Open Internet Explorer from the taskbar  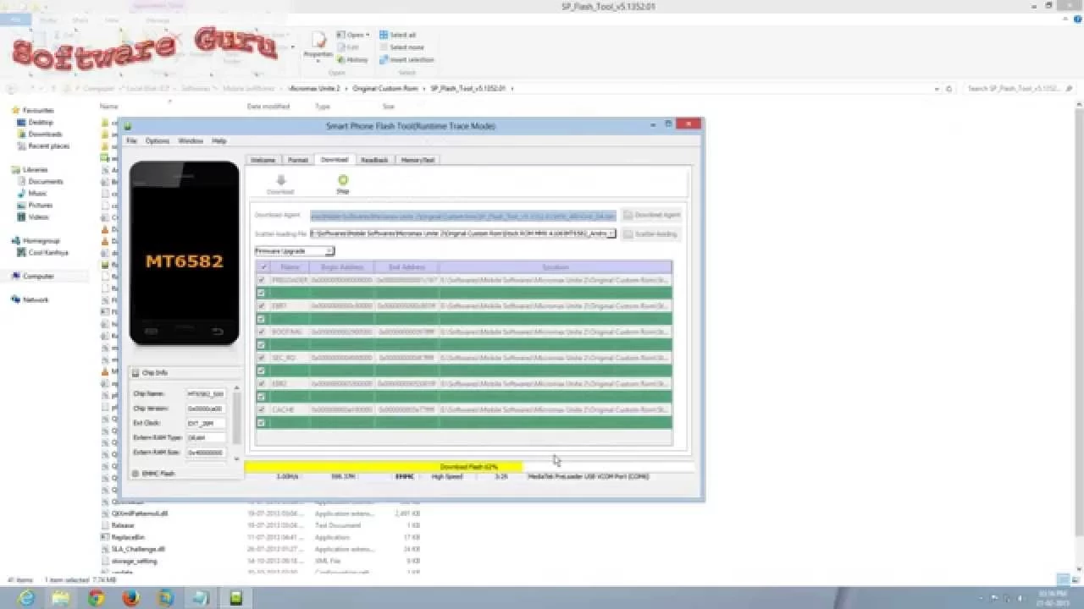coord(26,598)
